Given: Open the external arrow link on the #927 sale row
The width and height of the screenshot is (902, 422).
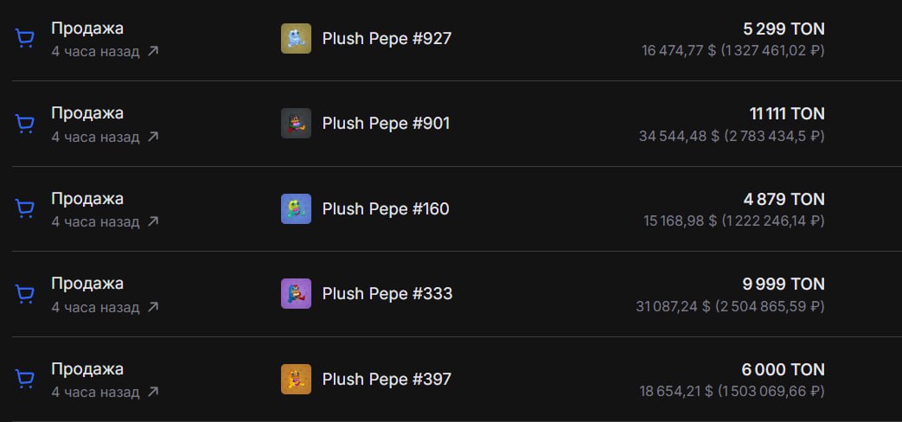Looking at the screenshot, I should pyautogui.click(x=153, y=51).
